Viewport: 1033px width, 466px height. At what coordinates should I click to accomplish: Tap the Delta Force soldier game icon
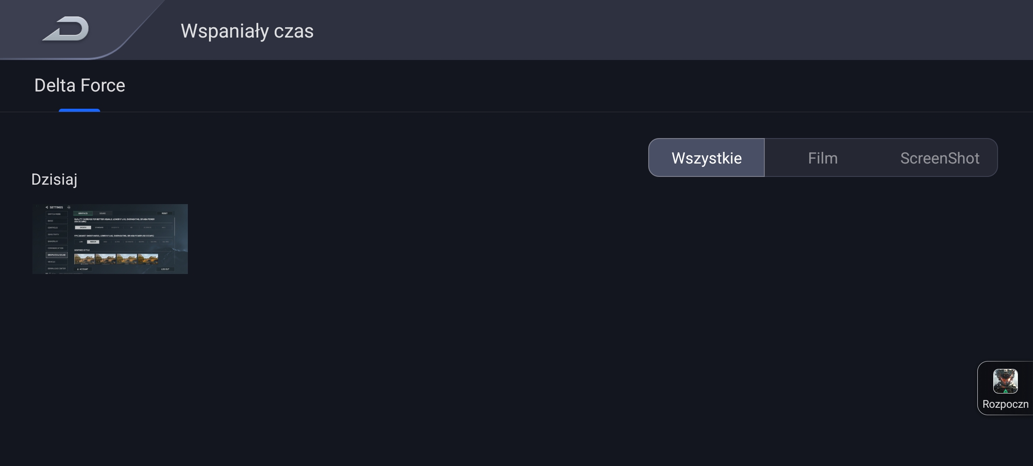1005,381
